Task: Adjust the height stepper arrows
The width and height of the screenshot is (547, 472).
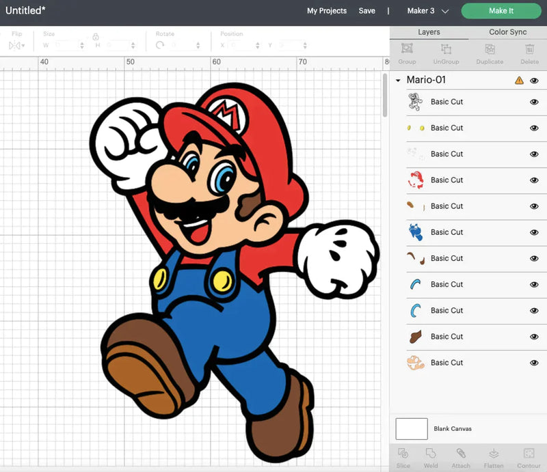Action: click(133, 45)
